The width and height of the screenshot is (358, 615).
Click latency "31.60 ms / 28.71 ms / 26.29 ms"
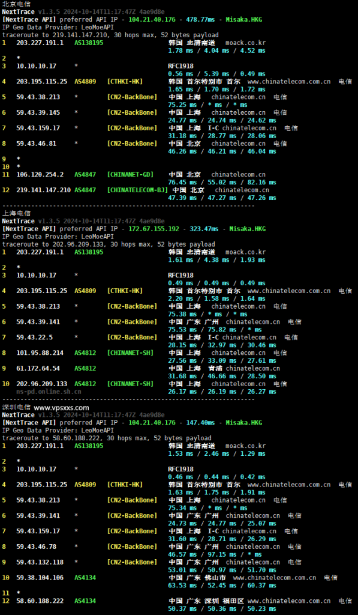pyautogui.click(x=222, y=539)
